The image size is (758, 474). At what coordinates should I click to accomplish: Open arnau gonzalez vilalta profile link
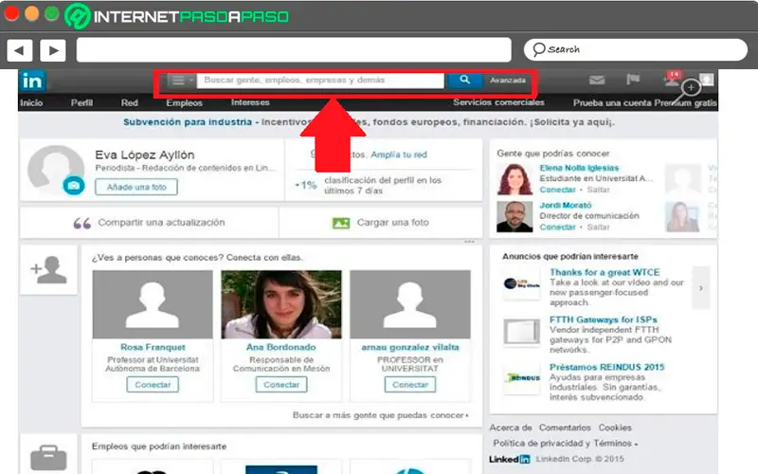[x=410, y=347]
